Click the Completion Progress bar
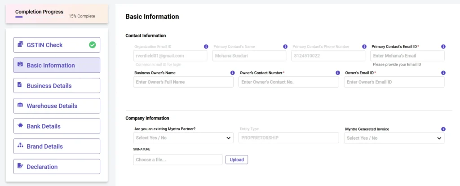The height and width of the screenshot is (186, 460). (19, 17)
